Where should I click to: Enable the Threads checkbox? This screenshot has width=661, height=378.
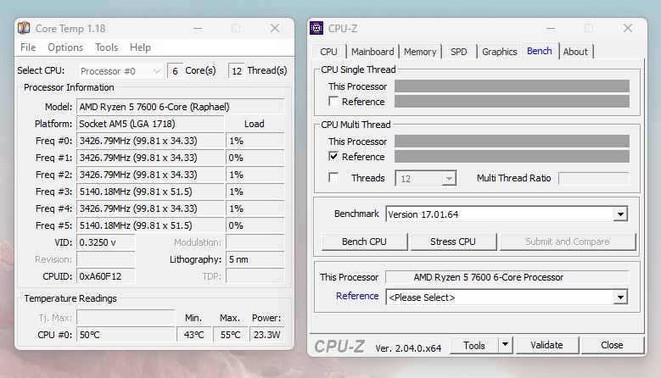tap(333, 178)
